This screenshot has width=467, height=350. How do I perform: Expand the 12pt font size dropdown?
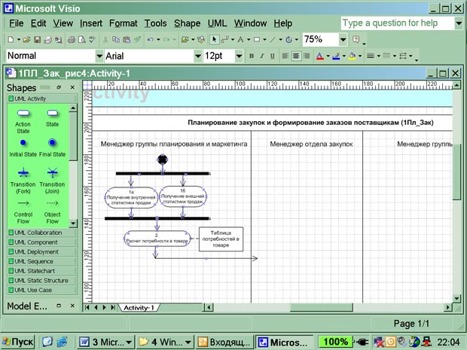pos(239,56)
